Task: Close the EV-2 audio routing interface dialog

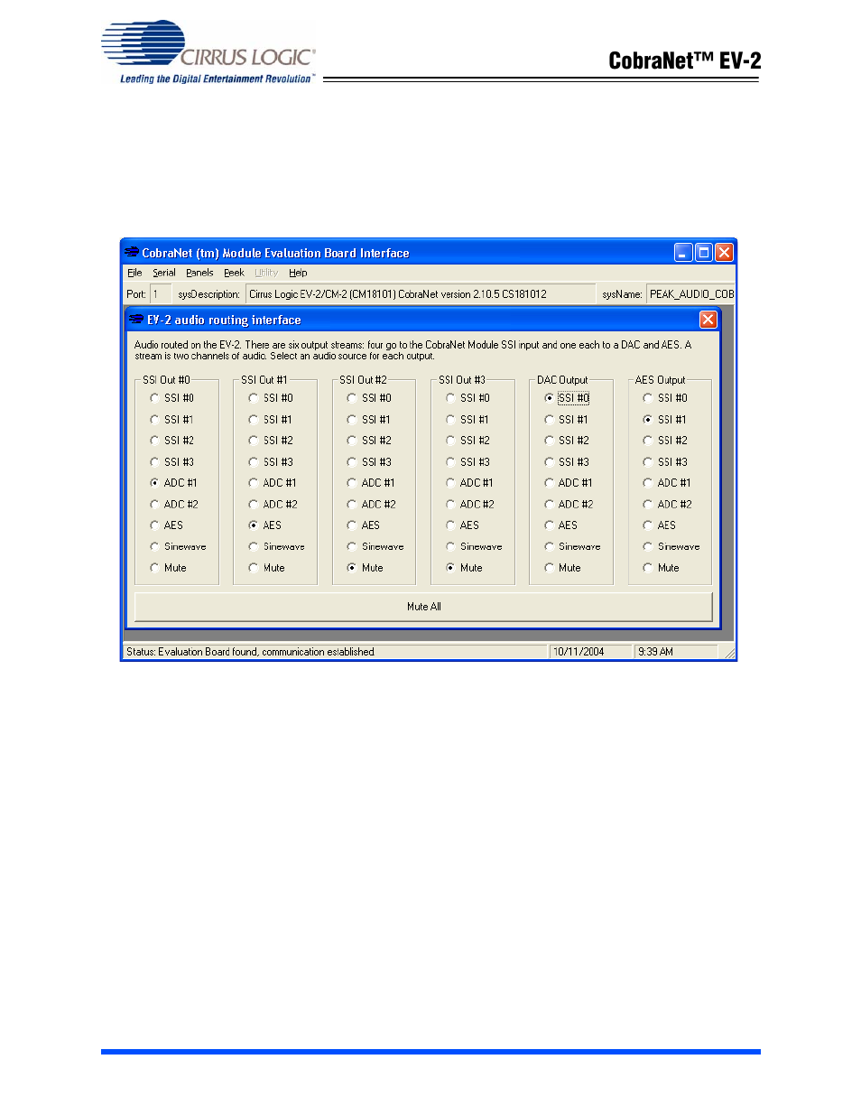Action: point(708,320)
